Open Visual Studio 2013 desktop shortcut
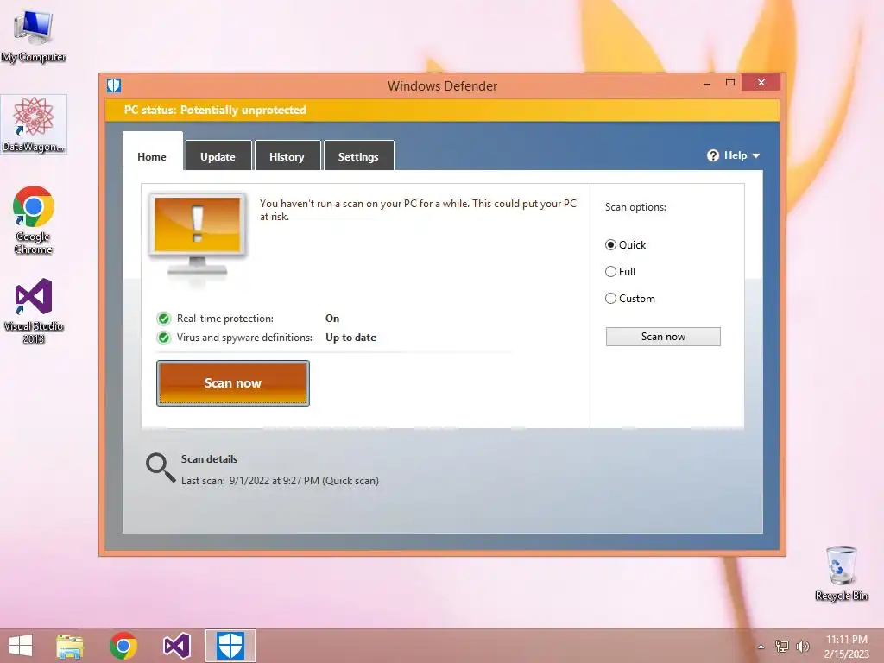Image resolution: width=884 pixels, height=663 pixels. pos(34,311)
